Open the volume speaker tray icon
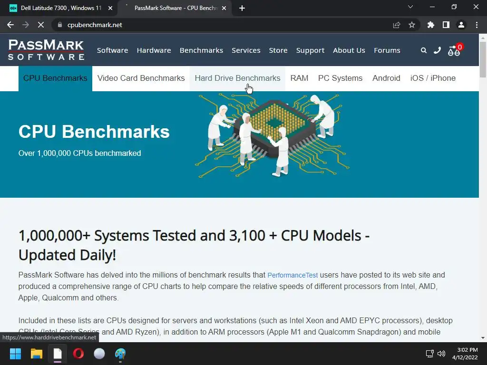 [441, 354]
